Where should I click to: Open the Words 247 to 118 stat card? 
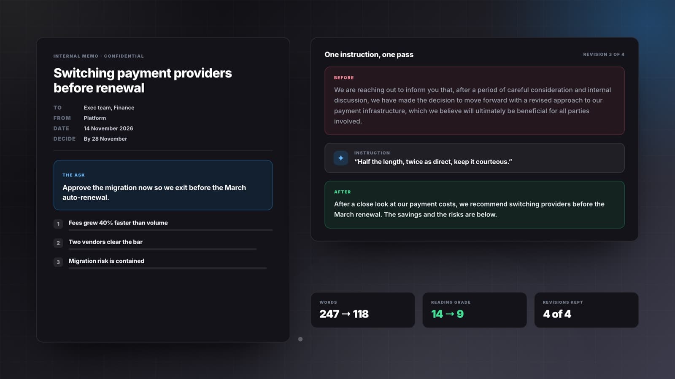click(363, 310)
